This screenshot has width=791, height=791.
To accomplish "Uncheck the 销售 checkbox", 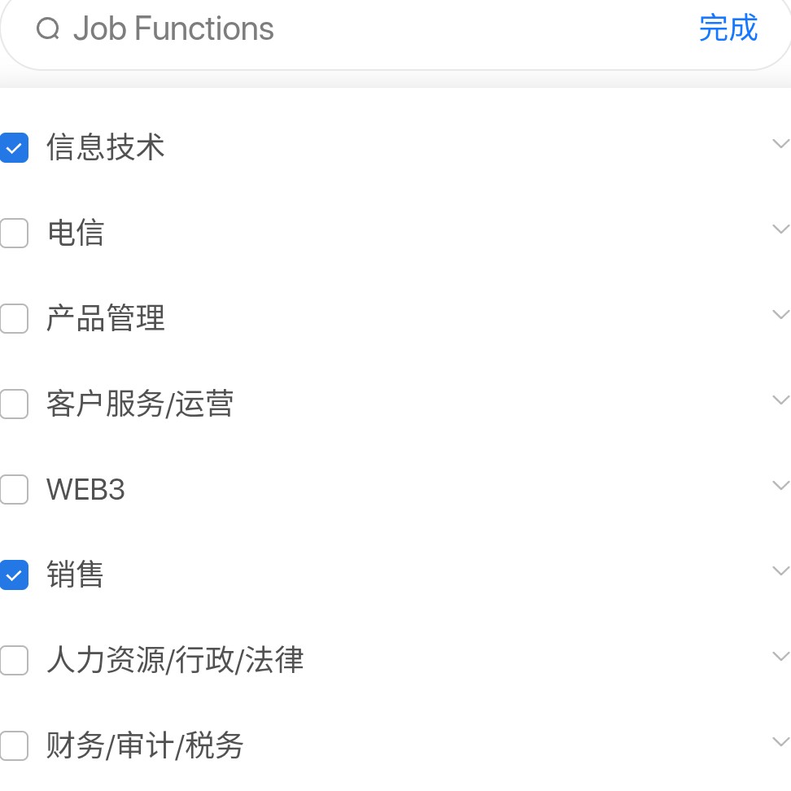I will pos(14,575).
